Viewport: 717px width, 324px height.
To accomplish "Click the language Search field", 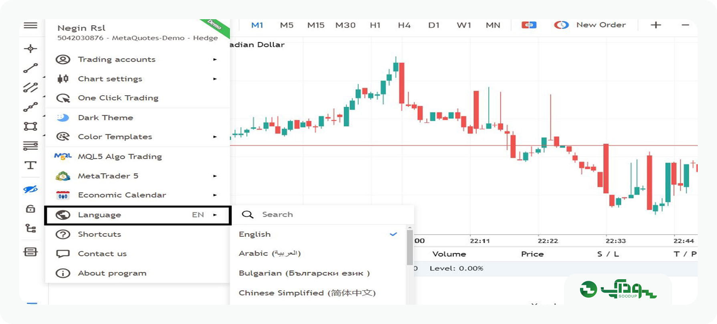I will click(x=322, y=214).
